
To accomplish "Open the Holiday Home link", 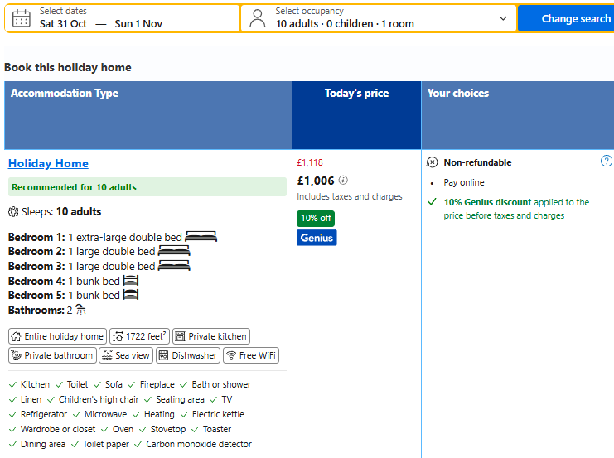I will coord(48,163).
